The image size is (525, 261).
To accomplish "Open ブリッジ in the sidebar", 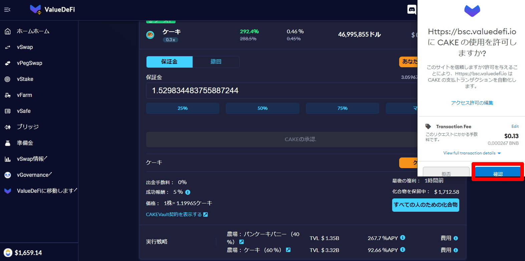I will point(28,127).
